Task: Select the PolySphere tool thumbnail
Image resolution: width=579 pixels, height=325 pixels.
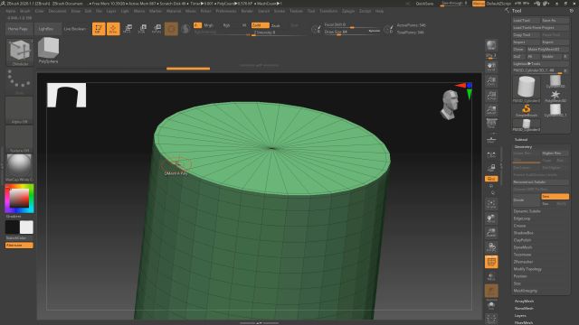Action: [48, 51]
